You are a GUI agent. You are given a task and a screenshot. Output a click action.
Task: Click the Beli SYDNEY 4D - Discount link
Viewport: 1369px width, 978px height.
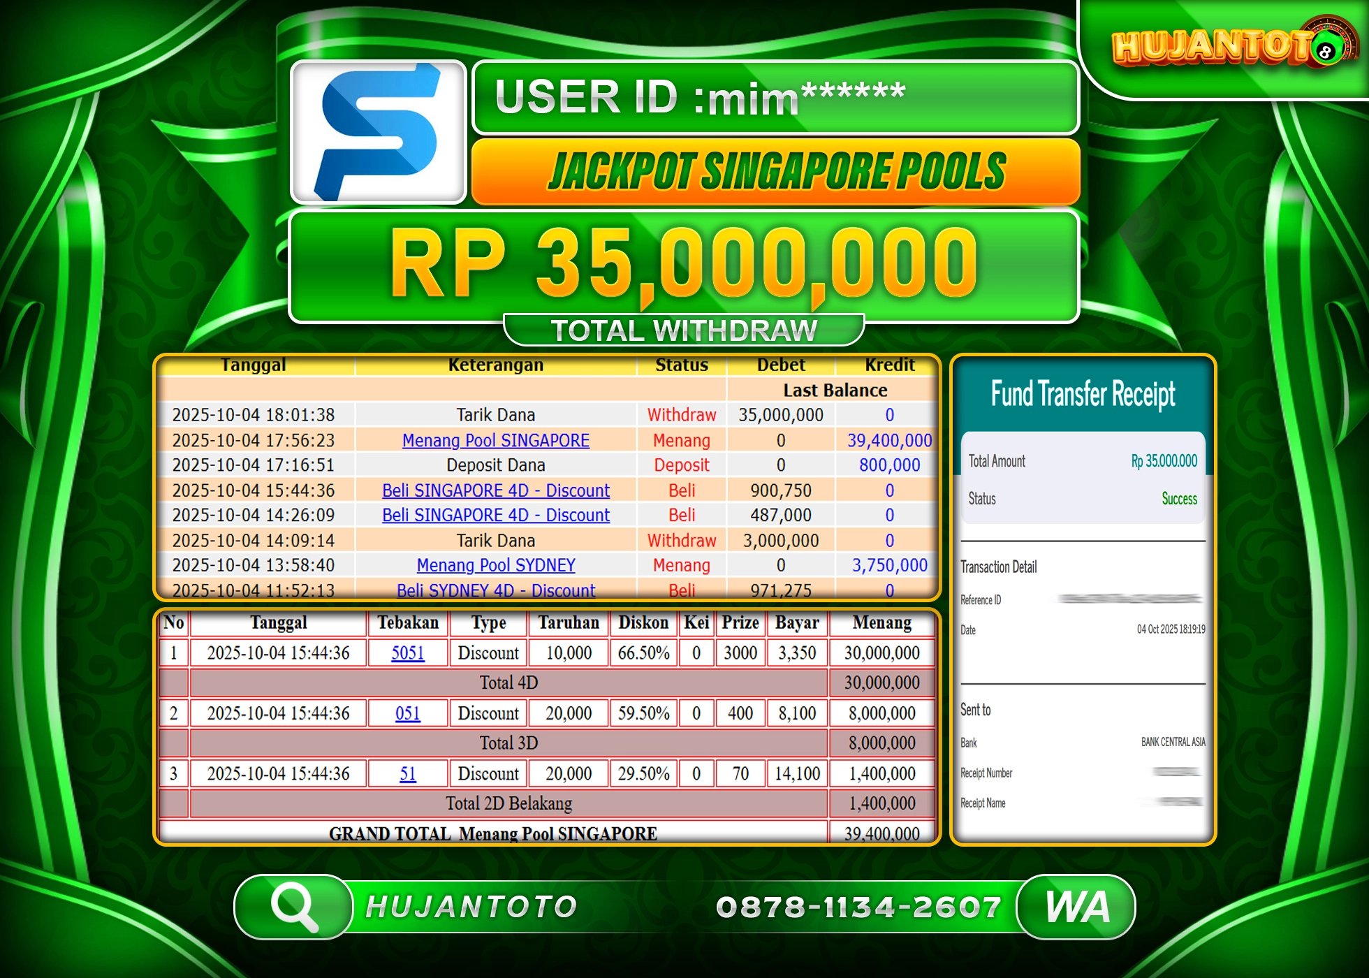click(x=496, y=590)
